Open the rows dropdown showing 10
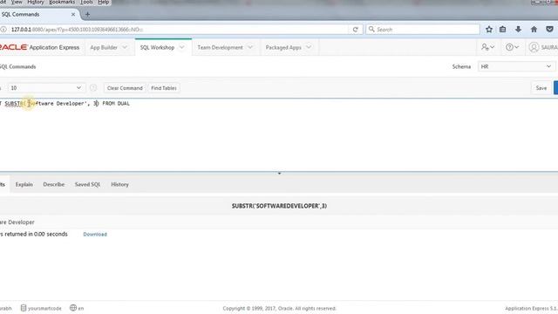The height and width of the screenshot is (314, 558). [x=46, y=87]
